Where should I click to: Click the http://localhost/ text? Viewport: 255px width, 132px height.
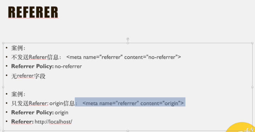click(53, 122)
